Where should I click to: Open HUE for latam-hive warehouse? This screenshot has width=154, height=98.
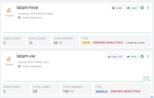point(132,8)
